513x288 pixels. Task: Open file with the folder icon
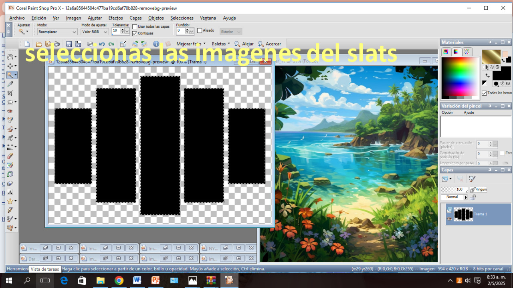coord(39,44)
